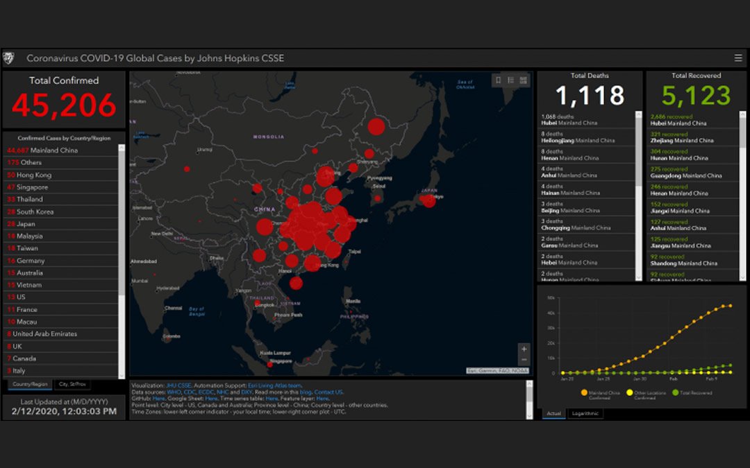Follow the WHO data source link
Viewport: 750px width, 468px height.
[174, 392]
